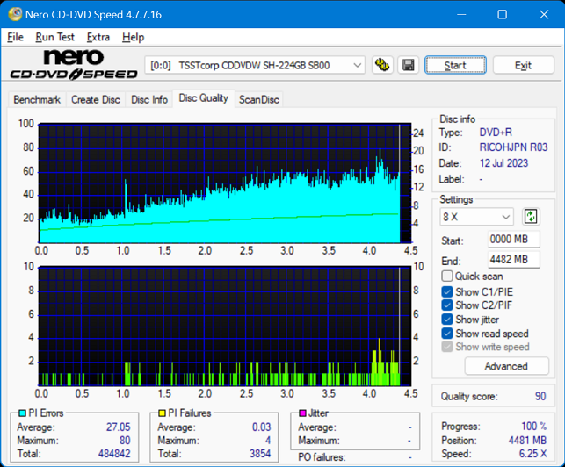Click the PI errors graph area

point(225,183)
